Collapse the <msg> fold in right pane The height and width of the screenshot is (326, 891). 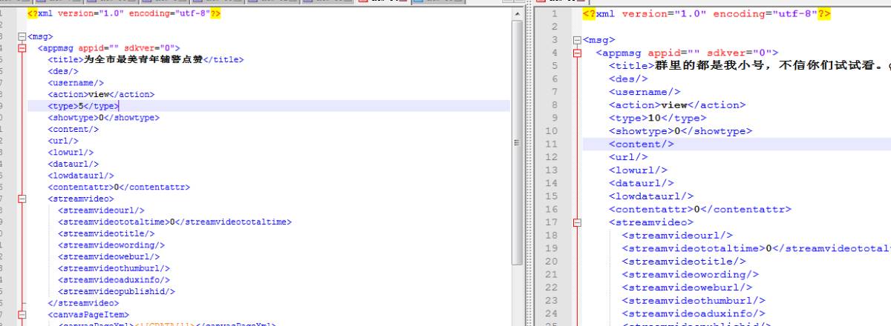576,40
